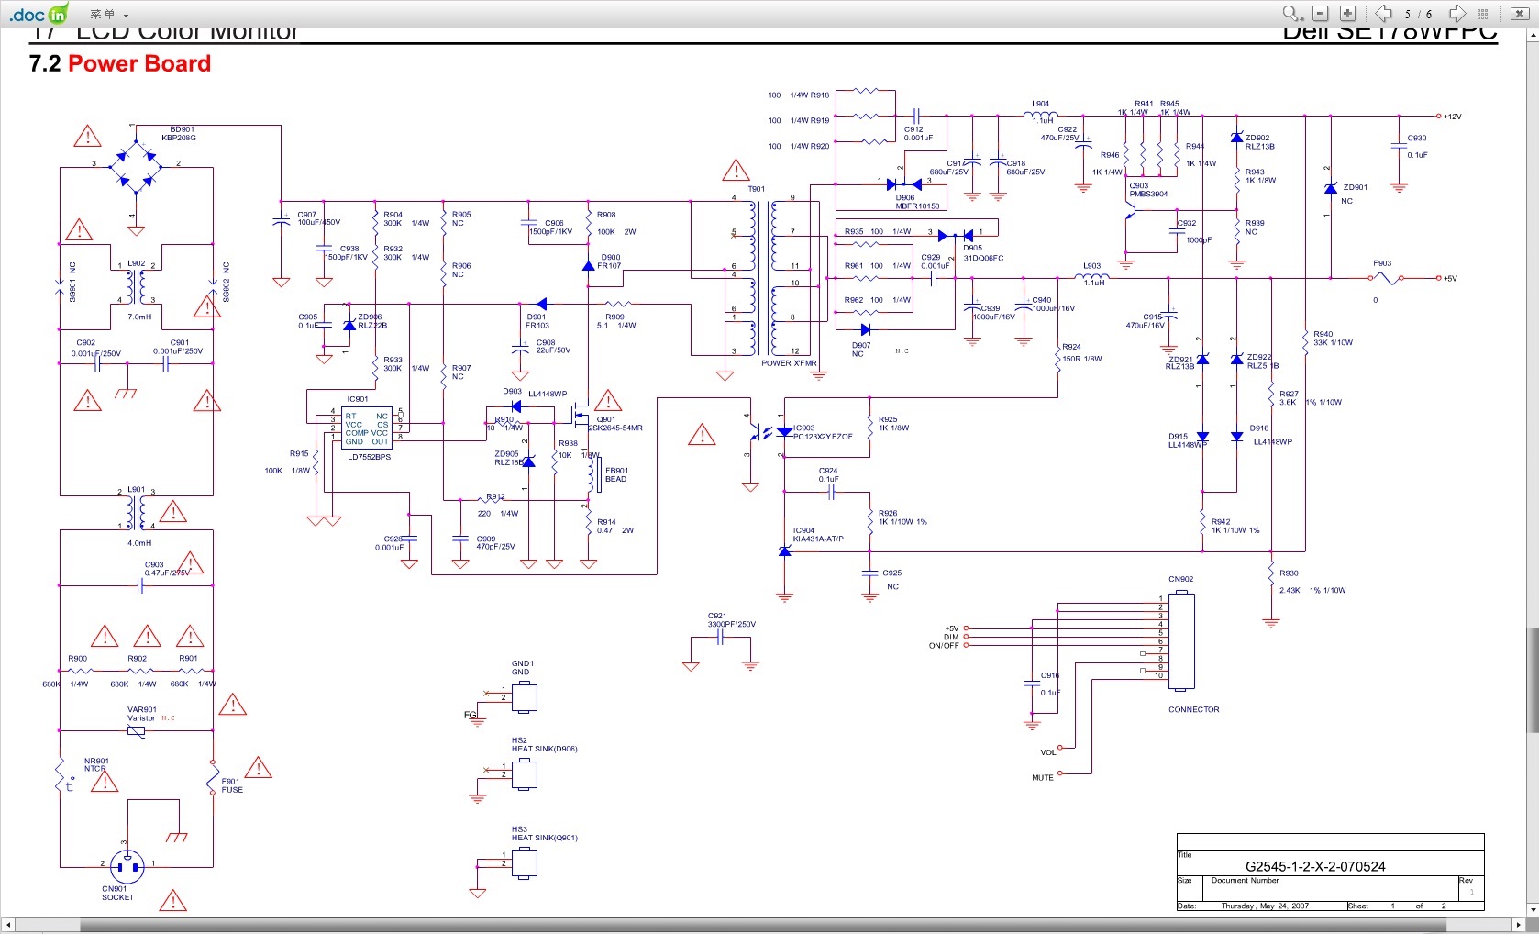Click the PMBS3904 transistor label
The height and width of the screenshot is (934, 1539).
(1148, 194)
